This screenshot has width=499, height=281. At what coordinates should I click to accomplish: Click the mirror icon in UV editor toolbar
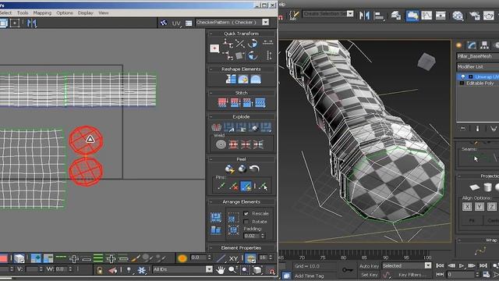click(x=32, y=23)
